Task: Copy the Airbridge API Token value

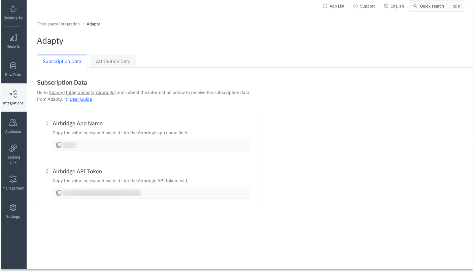Action: click(x=59, y=193)
